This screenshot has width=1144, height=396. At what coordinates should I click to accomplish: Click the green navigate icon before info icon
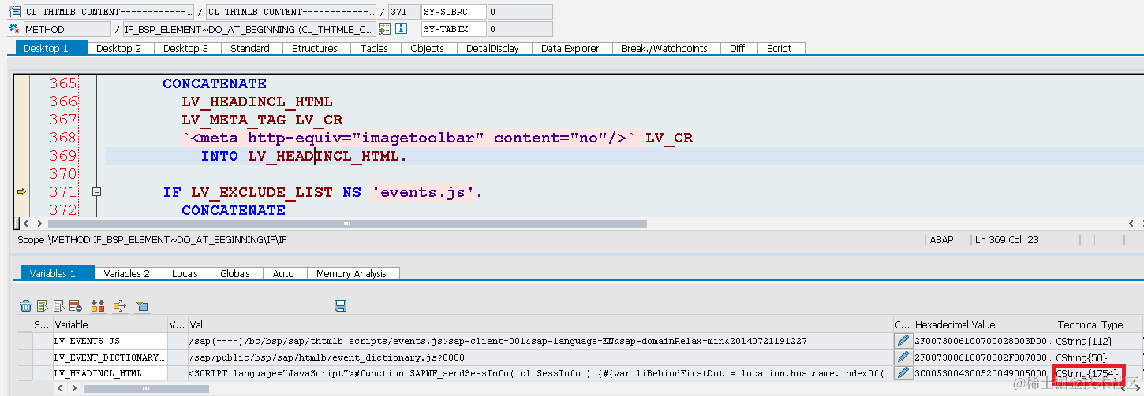384,29
